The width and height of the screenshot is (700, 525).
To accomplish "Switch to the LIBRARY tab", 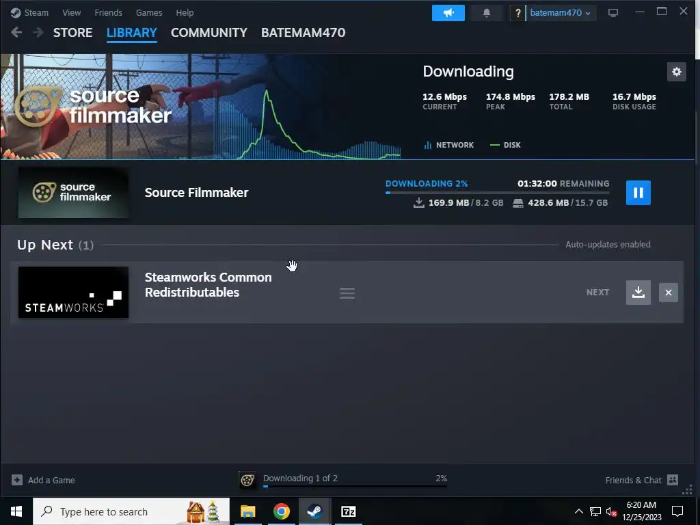I will [x=132, y=33].
